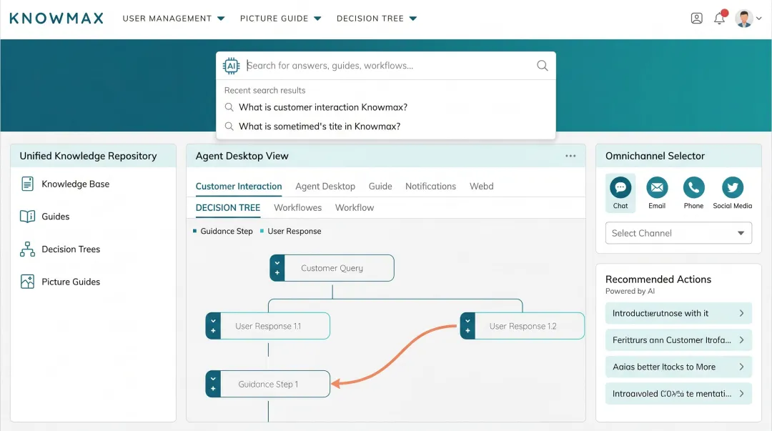Click the 'Powered by AI' text
772x431 pixels.
point(630,291)
